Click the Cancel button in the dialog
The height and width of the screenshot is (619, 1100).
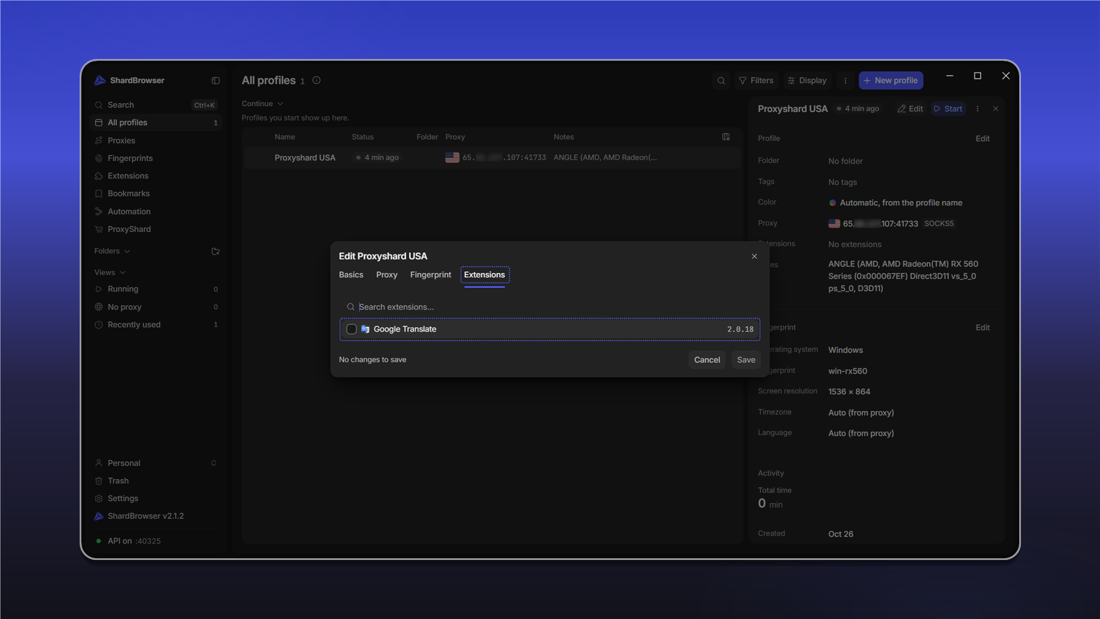pyautogui.click(x=707, y=360)
